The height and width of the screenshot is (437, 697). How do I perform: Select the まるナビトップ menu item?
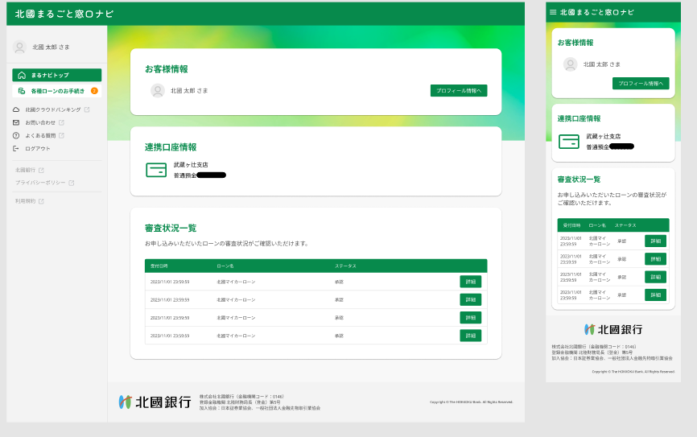coord(56,75)
